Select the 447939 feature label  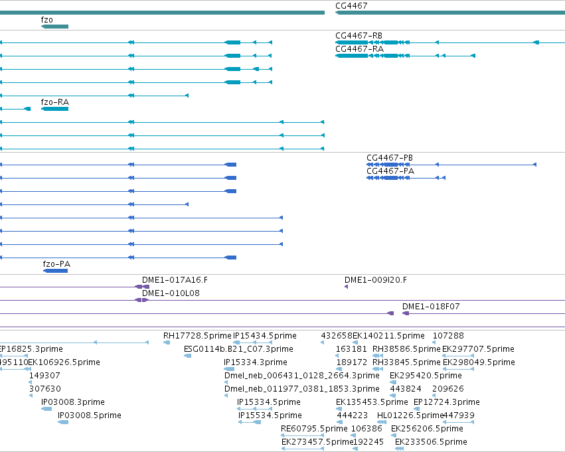click(x=459, y=415)
